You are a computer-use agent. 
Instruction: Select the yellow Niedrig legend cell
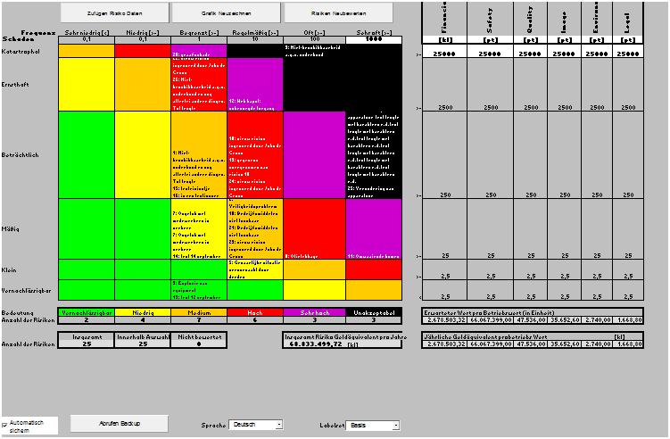143,313
